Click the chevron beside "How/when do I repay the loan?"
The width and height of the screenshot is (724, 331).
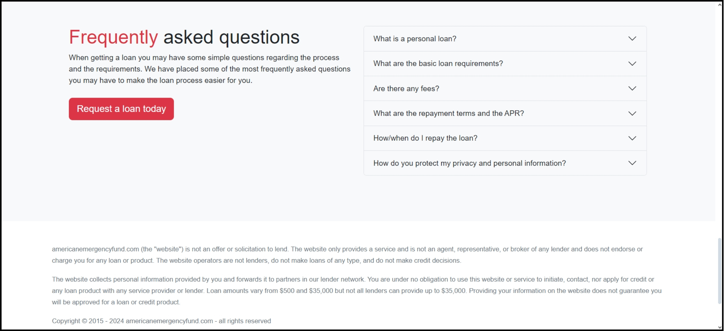(x=632, y=138)
